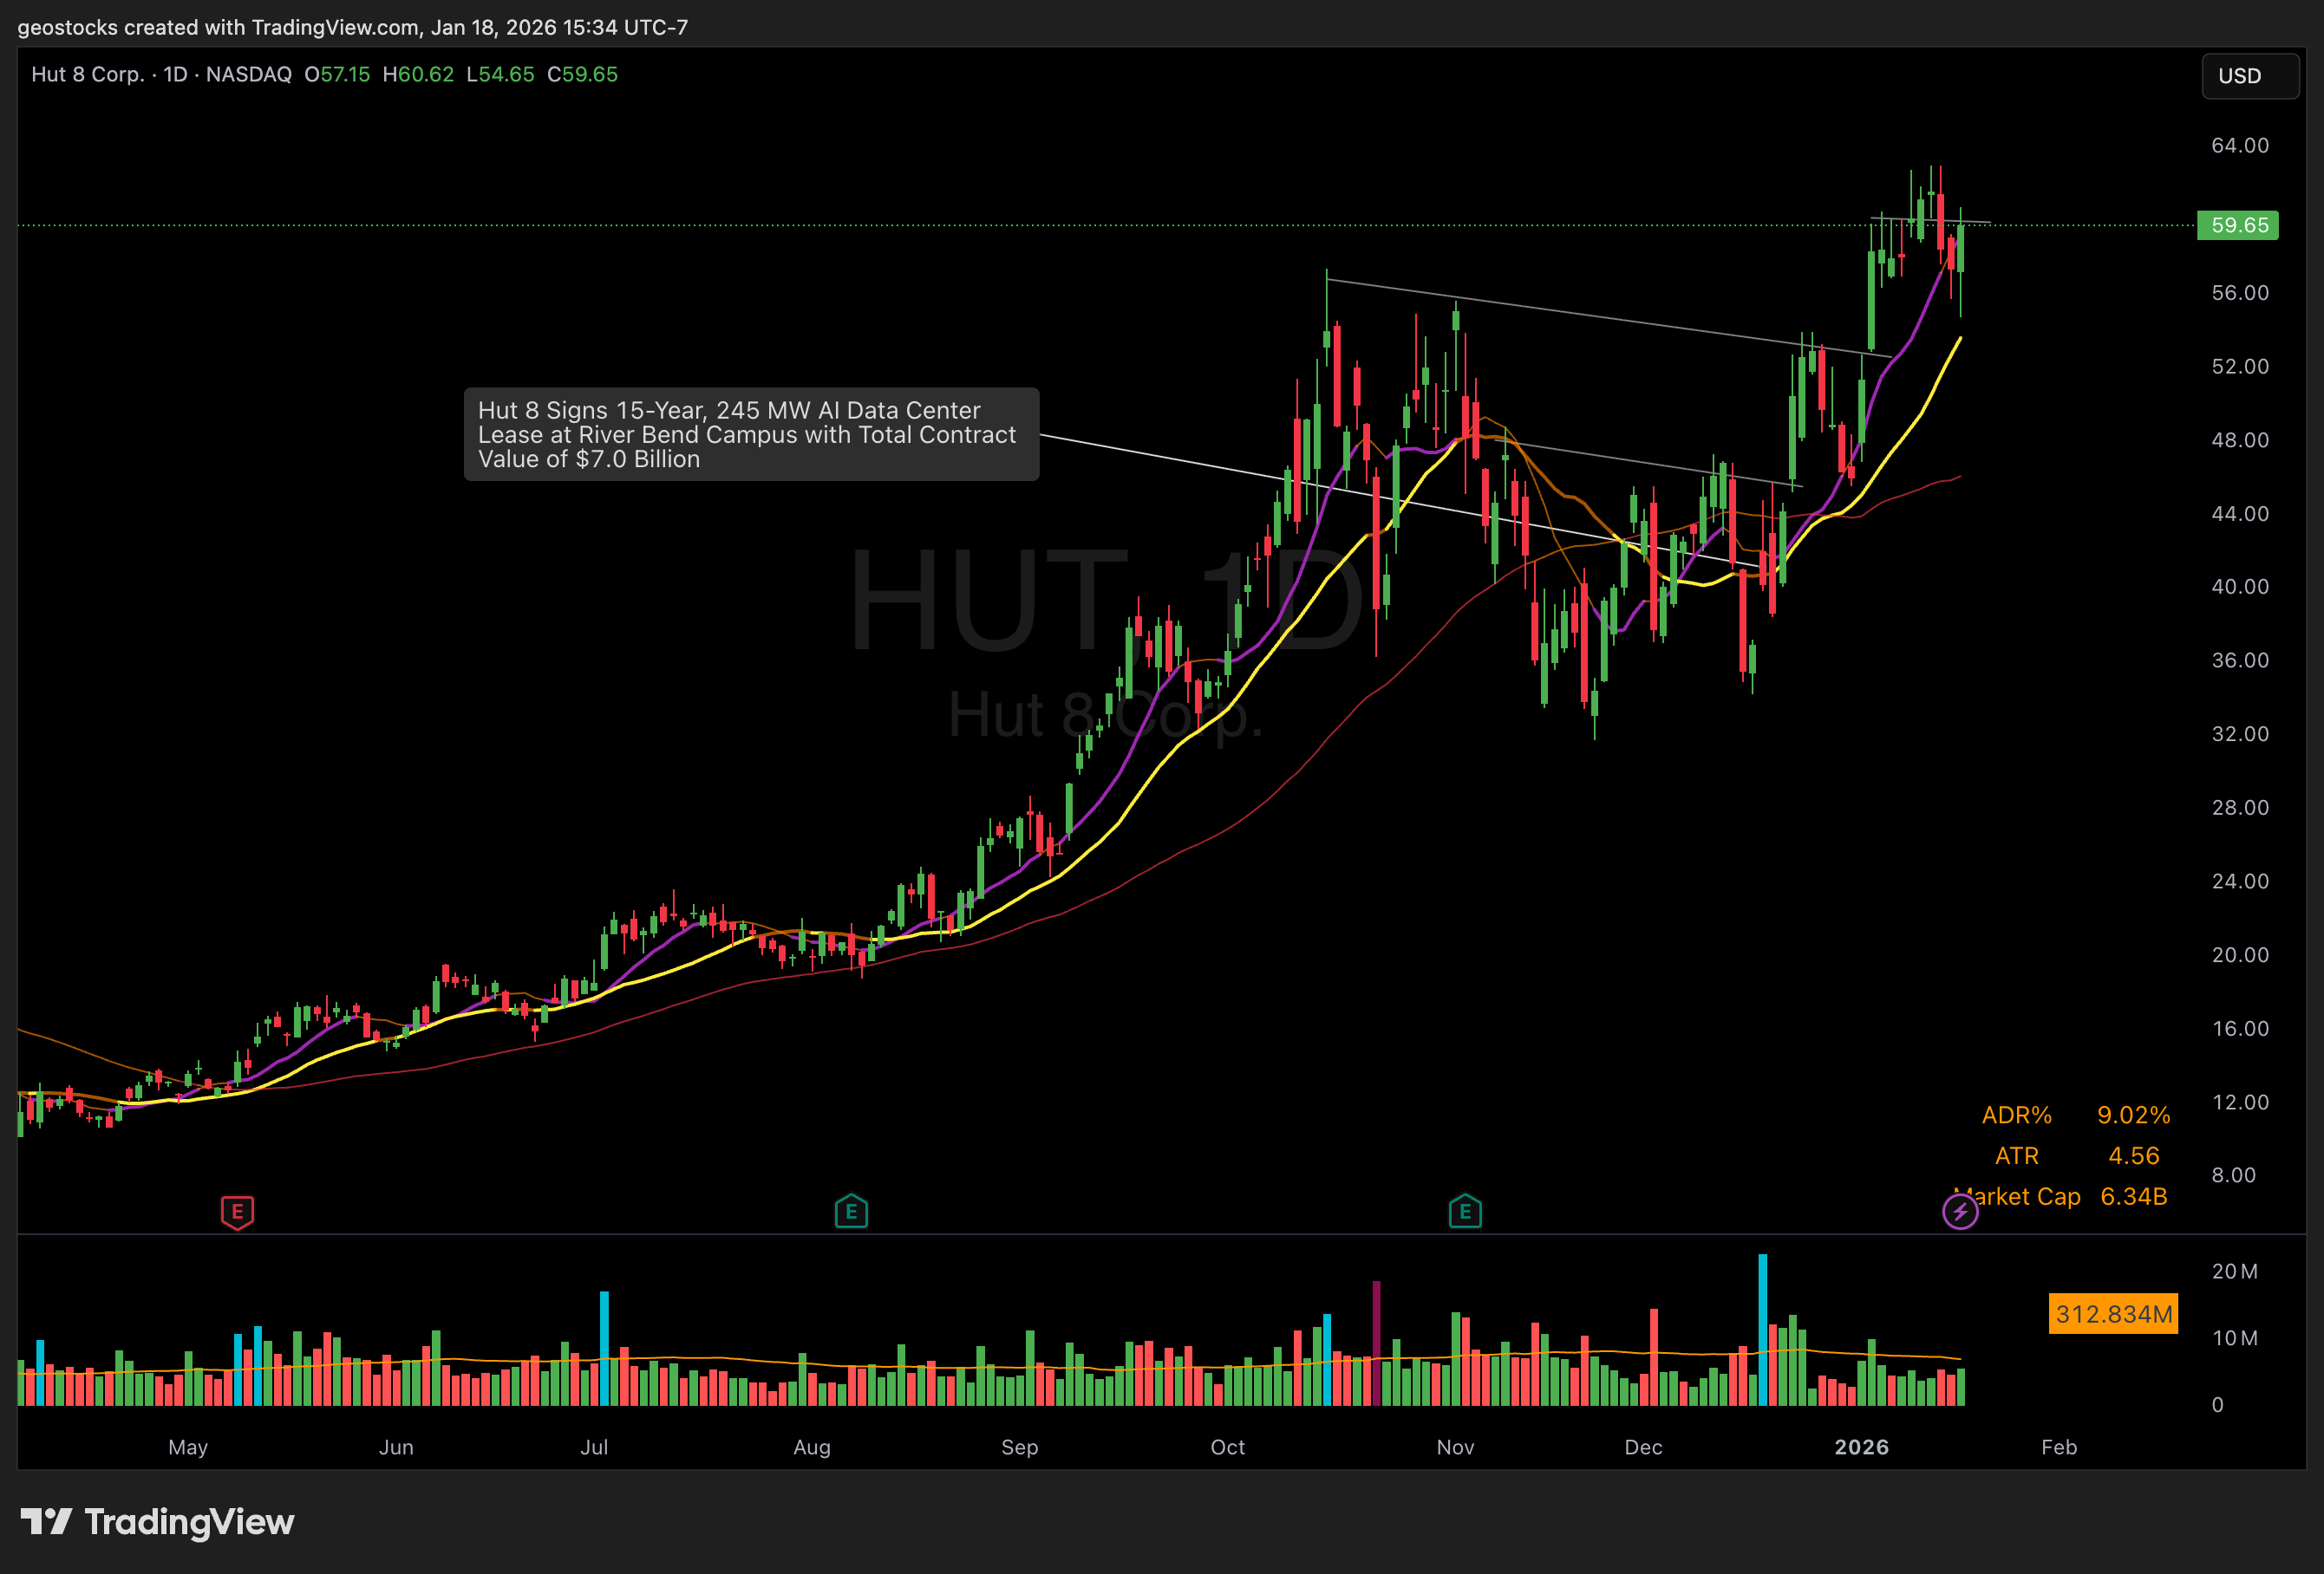Select the River Bend lease annotation text box
The image size is (2324, 1574).
click(x=751, y=435)
